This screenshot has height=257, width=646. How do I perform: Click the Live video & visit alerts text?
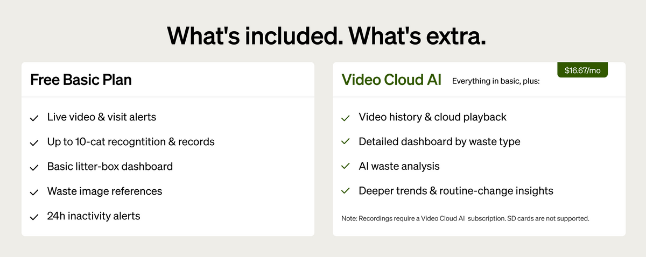(x=102, y=117)
